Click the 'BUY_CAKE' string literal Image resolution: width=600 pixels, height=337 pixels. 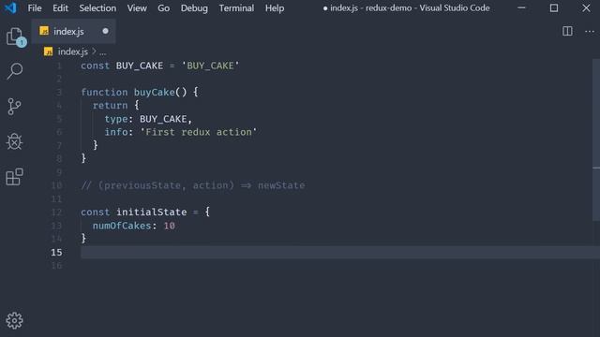[x=210, y=66]
